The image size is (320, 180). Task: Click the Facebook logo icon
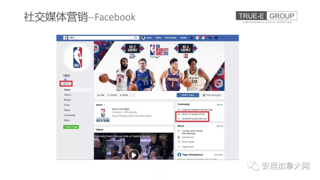click(x=65, y=38)
